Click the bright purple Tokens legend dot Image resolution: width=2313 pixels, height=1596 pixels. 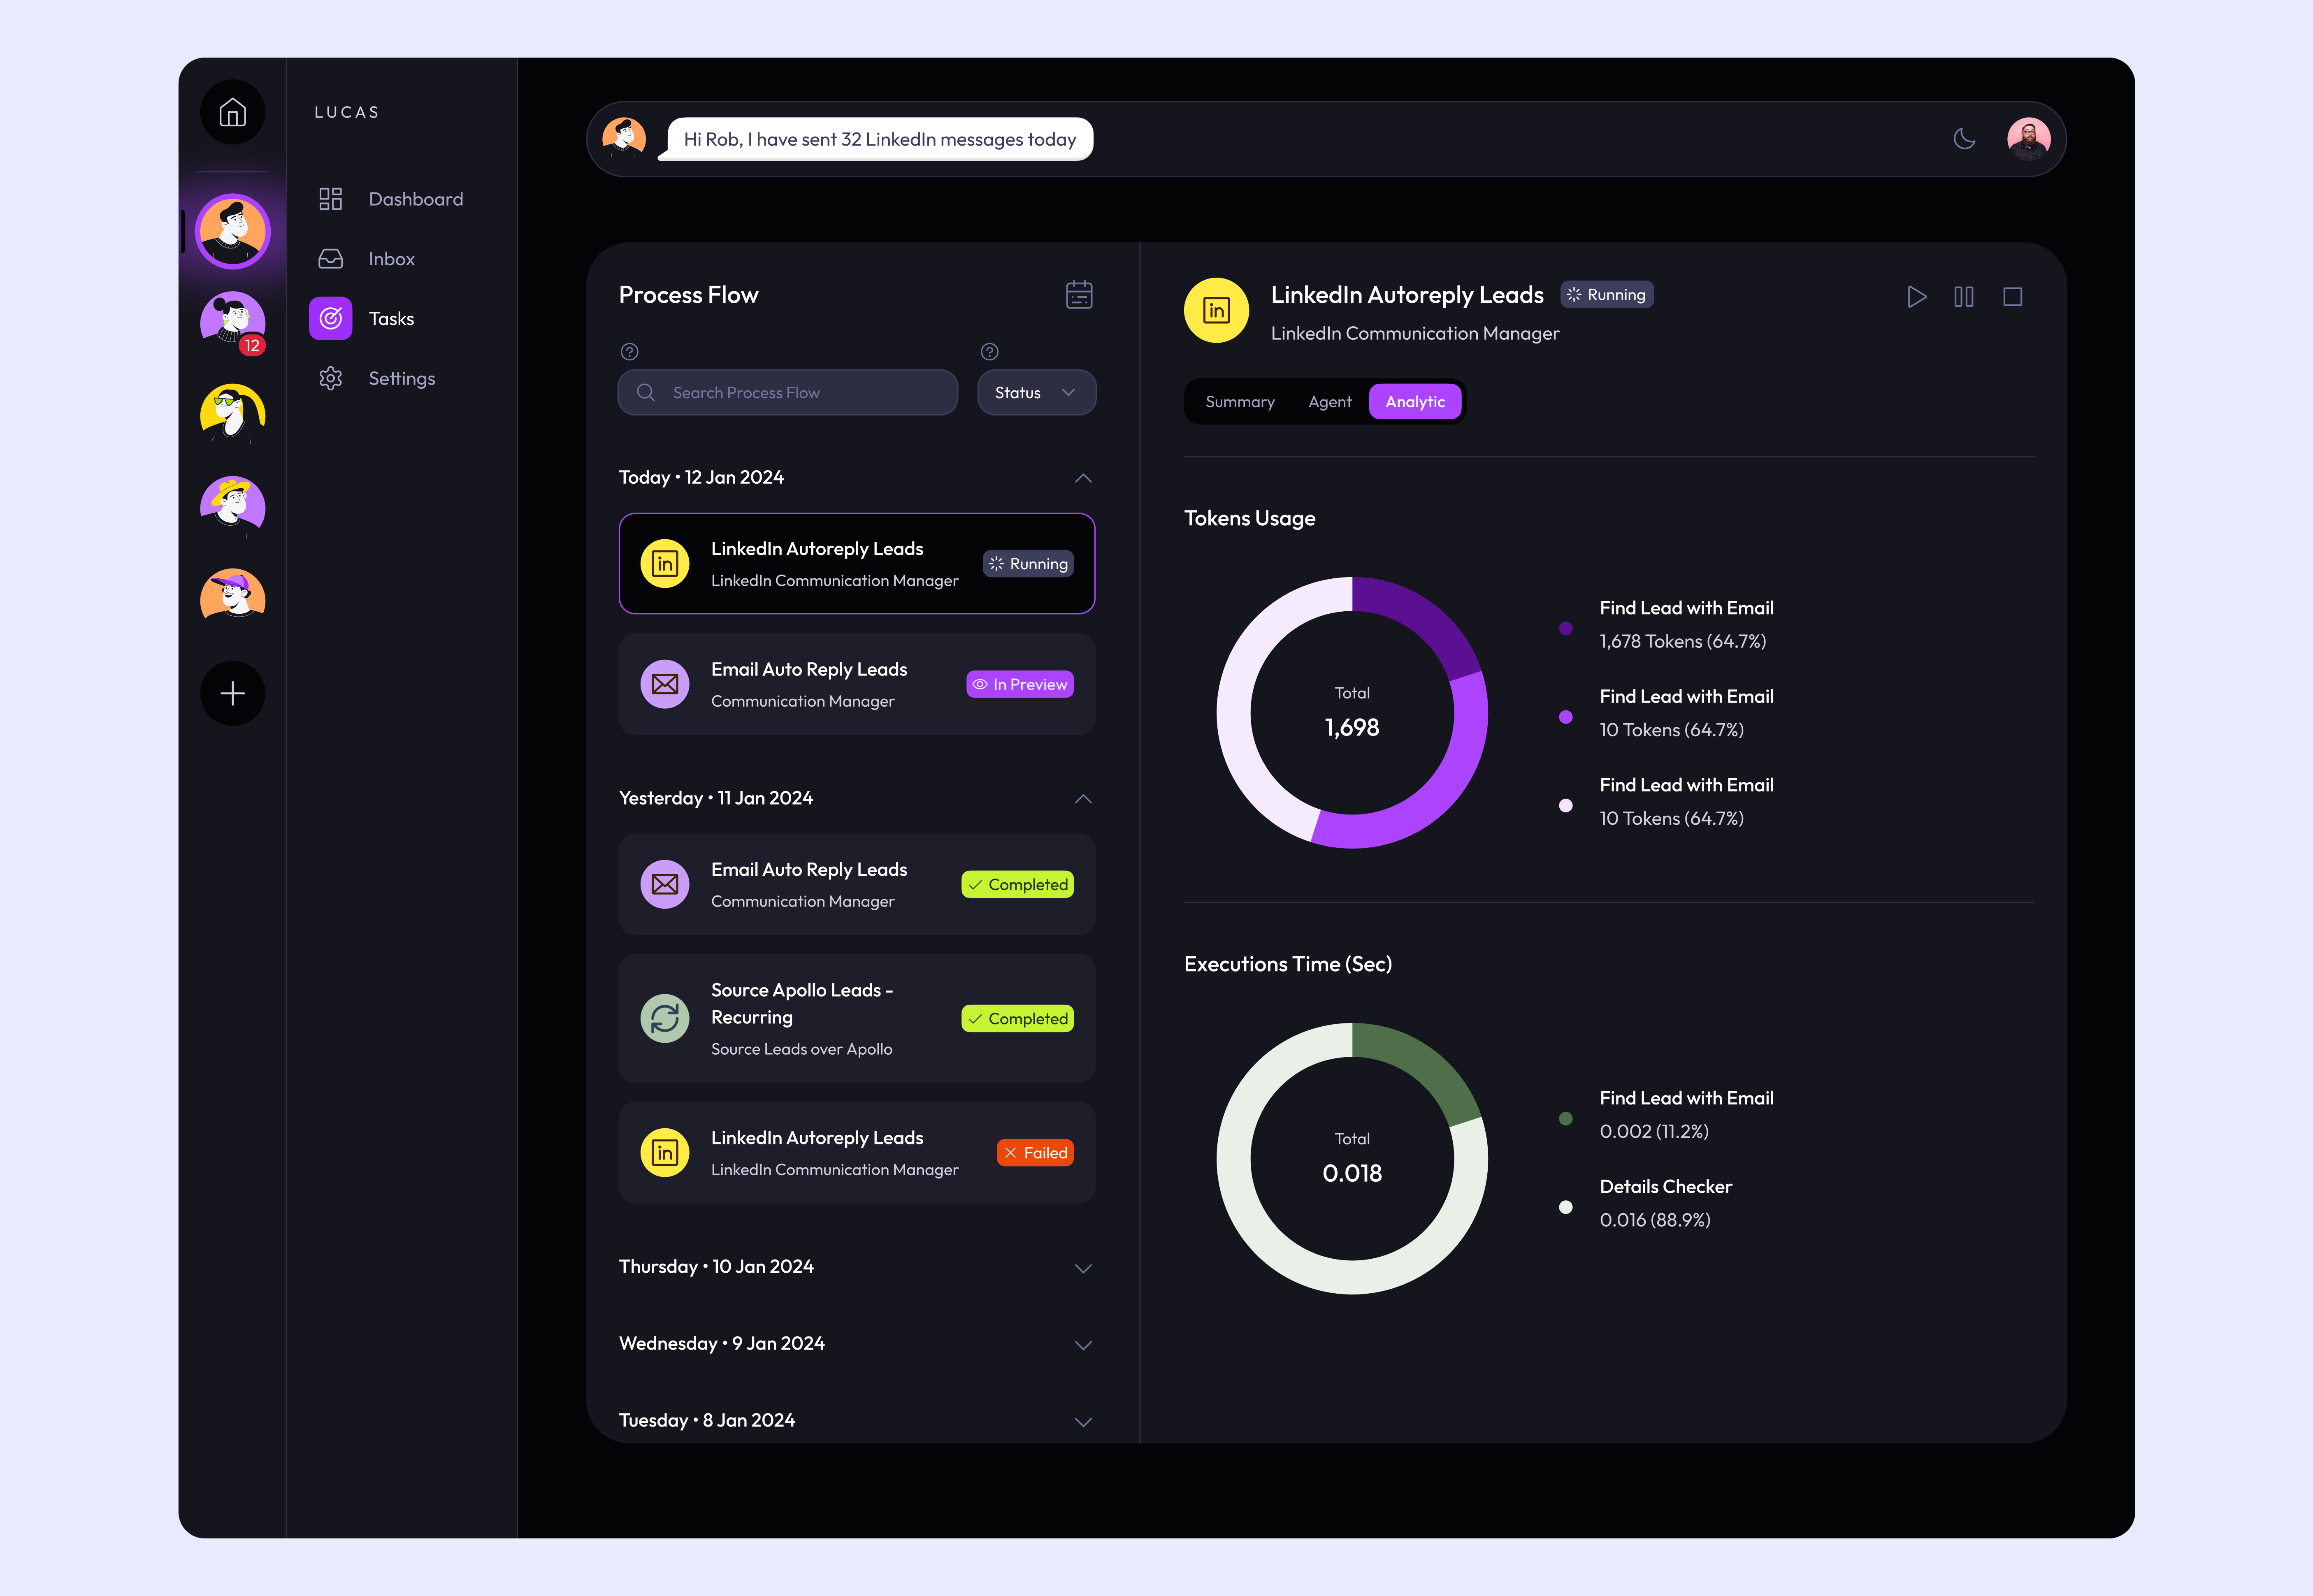pos(1566,717)
